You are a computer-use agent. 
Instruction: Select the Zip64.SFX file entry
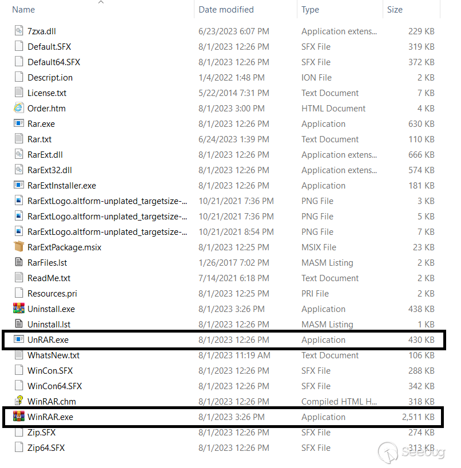click(x=46, y=447)
